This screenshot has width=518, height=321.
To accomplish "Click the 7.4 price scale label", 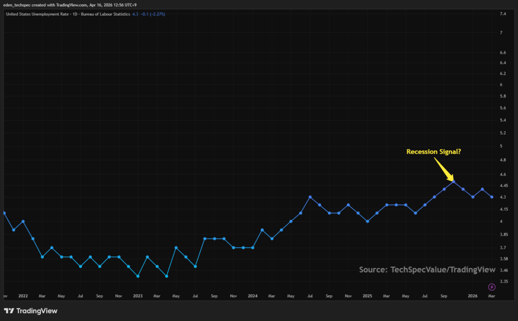I will [x=503, y=14].
